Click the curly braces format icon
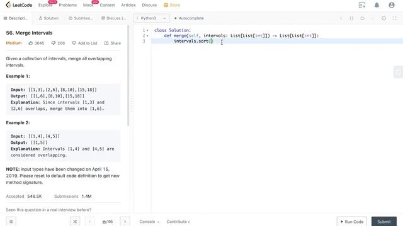 pyautogui.click(x=351, y=18)
